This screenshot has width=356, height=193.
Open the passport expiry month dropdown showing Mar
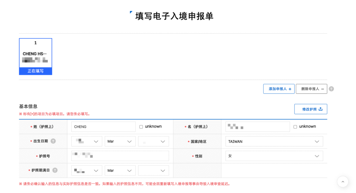(x=120, y=170)
